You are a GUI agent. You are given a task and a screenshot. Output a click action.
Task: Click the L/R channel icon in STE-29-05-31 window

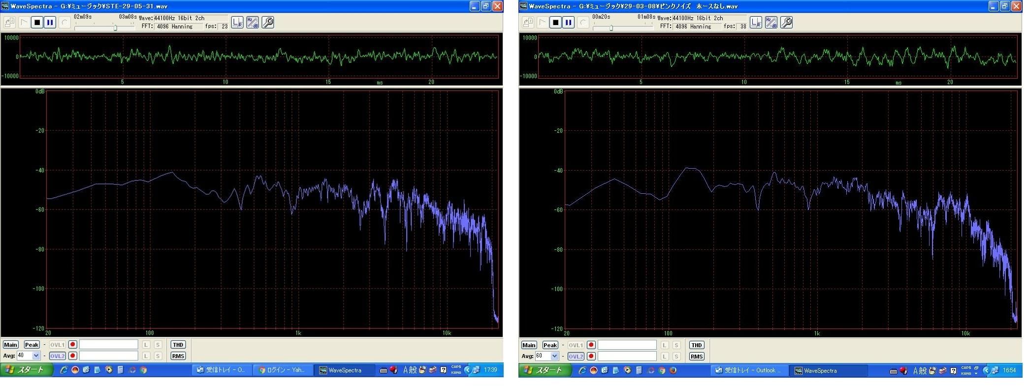(237, 22)
